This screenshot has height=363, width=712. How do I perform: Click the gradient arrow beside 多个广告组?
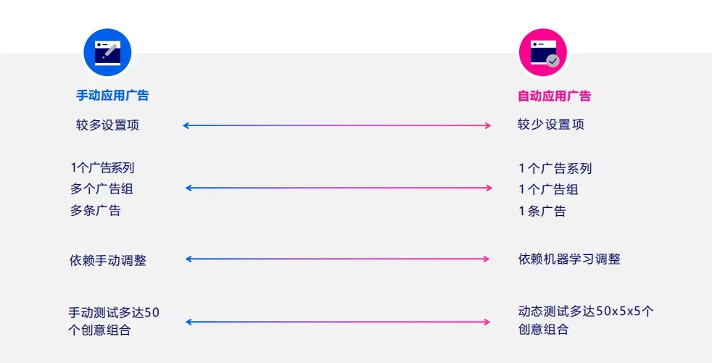click(339, 188)
